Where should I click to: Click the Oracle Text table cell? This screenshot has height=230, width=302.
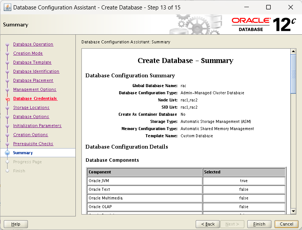(145, 189)
